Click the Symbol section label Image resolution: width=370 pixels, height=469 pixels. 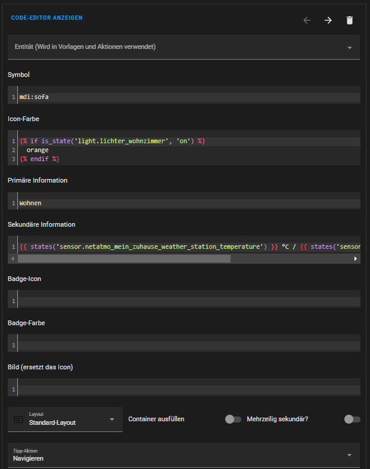18,75
